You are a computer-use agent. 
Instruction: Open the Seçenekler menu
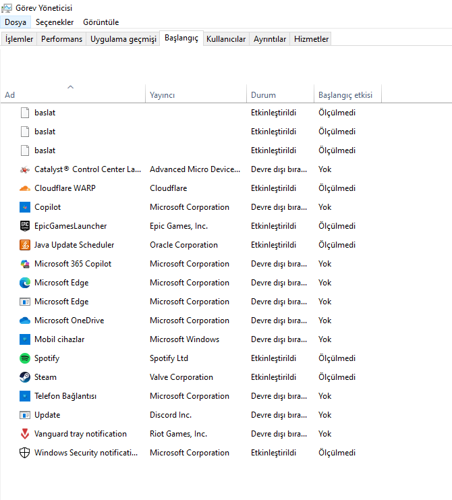55,22
